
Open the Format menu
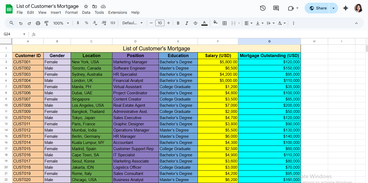click(71, 12)
